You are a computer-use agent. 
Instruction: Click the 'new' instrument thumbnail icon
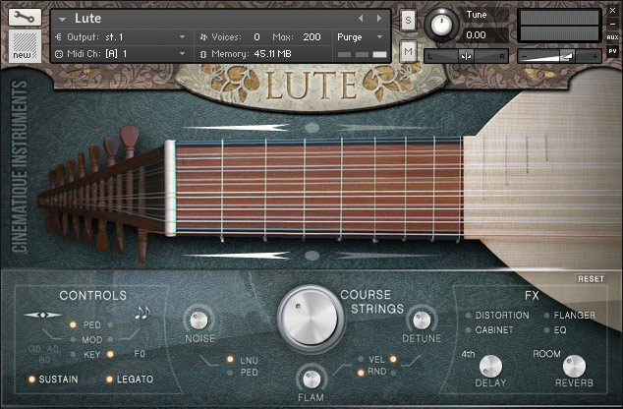tap(25, 45)
